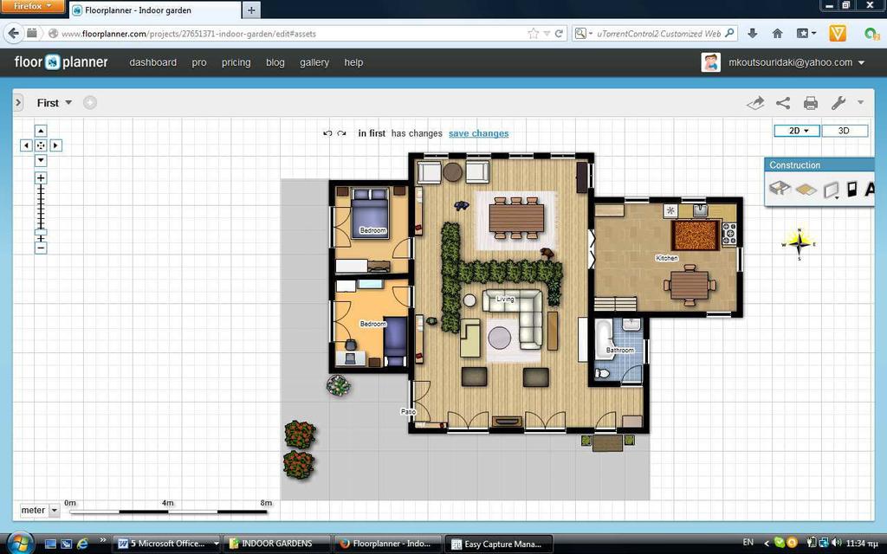Image resolution: width=887 pixels, height=554 pixels.
Task: Open INDOOR GARDENS taskbar folder
Action: pos(276,544)
